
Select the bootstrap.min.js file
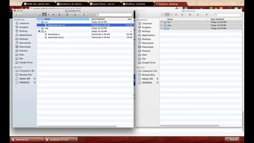[85, 37]
